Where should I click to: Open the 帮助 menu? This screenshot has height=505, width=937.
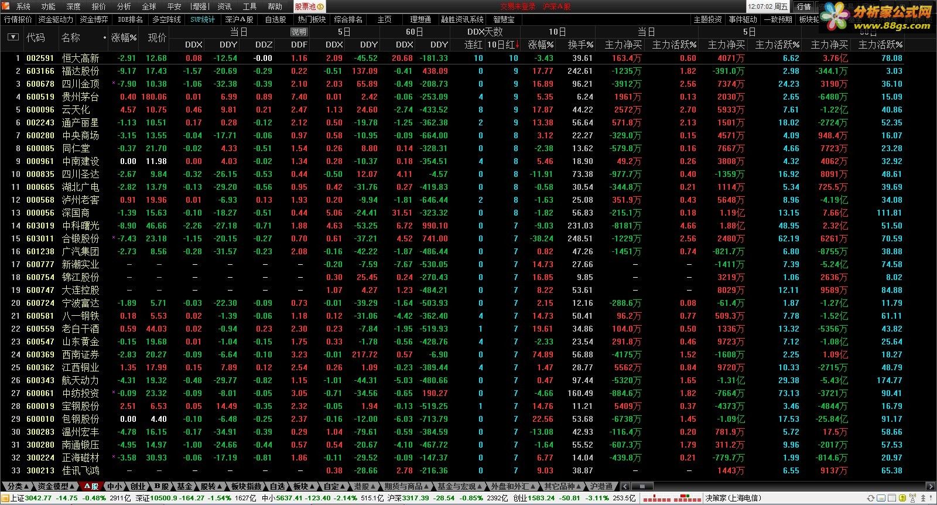coord(275,6)
